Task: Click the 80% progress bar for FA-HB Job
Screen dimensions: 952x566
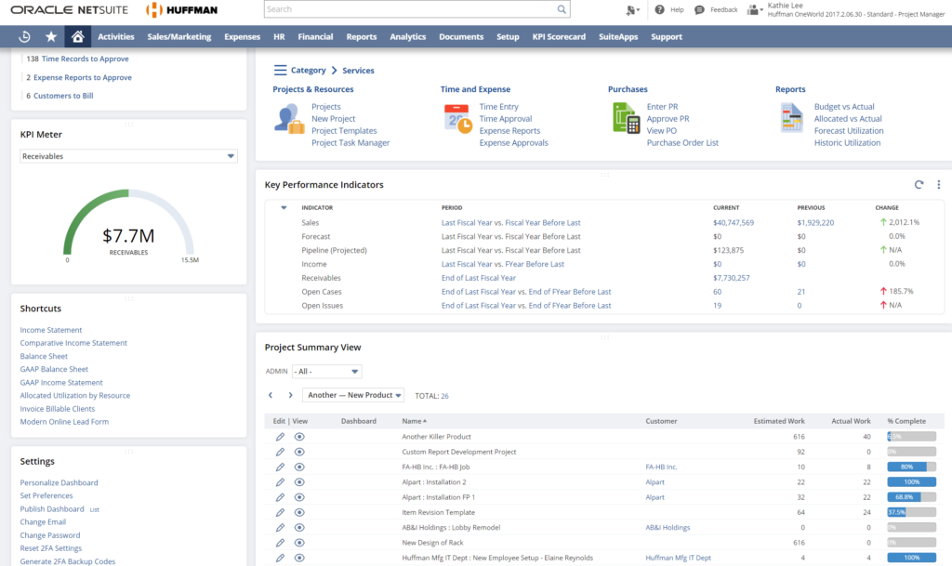Action: pos(911,467)
